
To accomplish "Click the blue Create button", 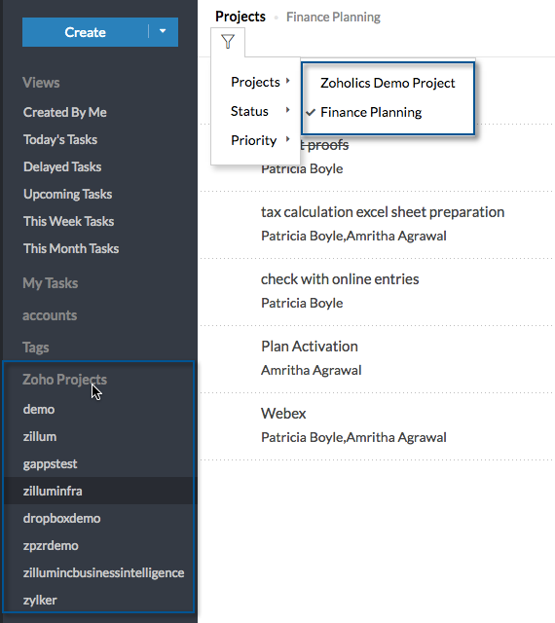I will [x=85, y=32].
